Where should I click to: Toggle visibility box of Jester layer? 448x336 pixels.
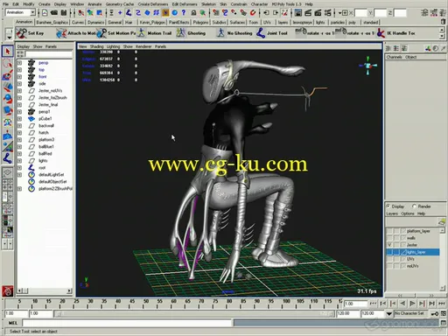(389, 245)
